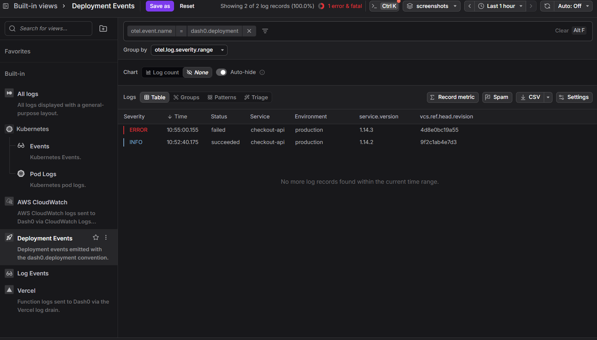597x340 pixels.
Task: Open the screenshots dataset dropdown
Action: (x=431, y=6)
